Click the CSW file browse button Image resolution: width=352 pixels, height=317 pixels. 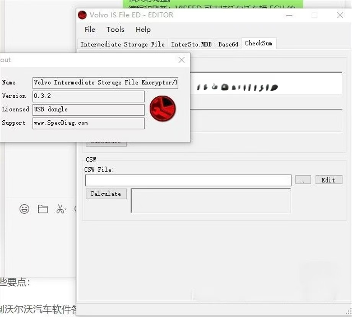coord(303,180)
